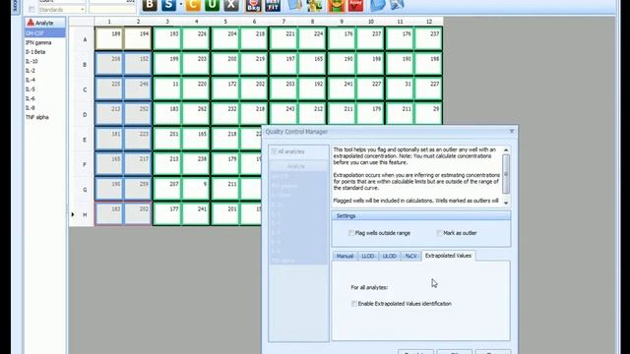Click plate row header E
The width and height of the screenshot is (630, 354).
(85, 140)
